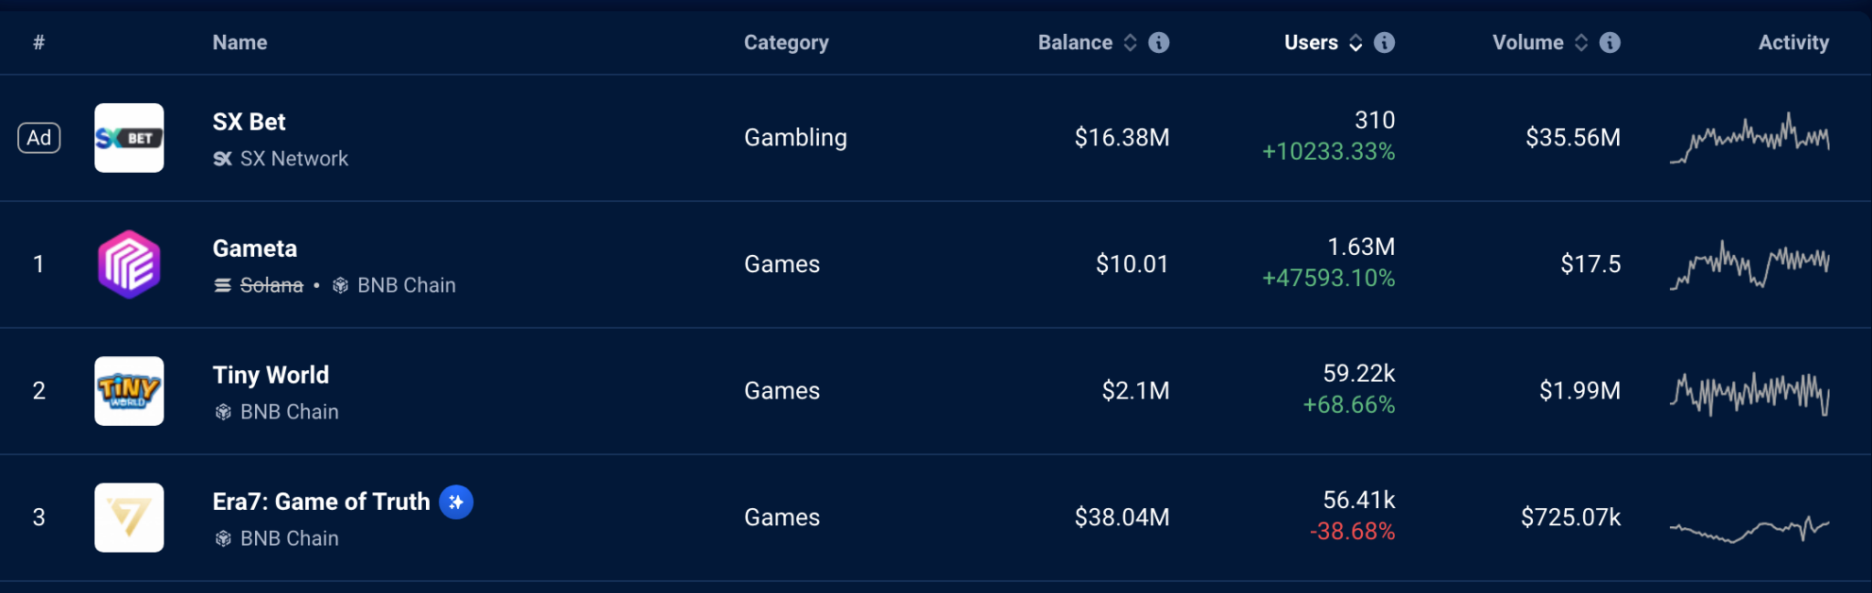Click the Volume column info icon
This screenshot has width=1872, height=593.
pos(1611,42)
